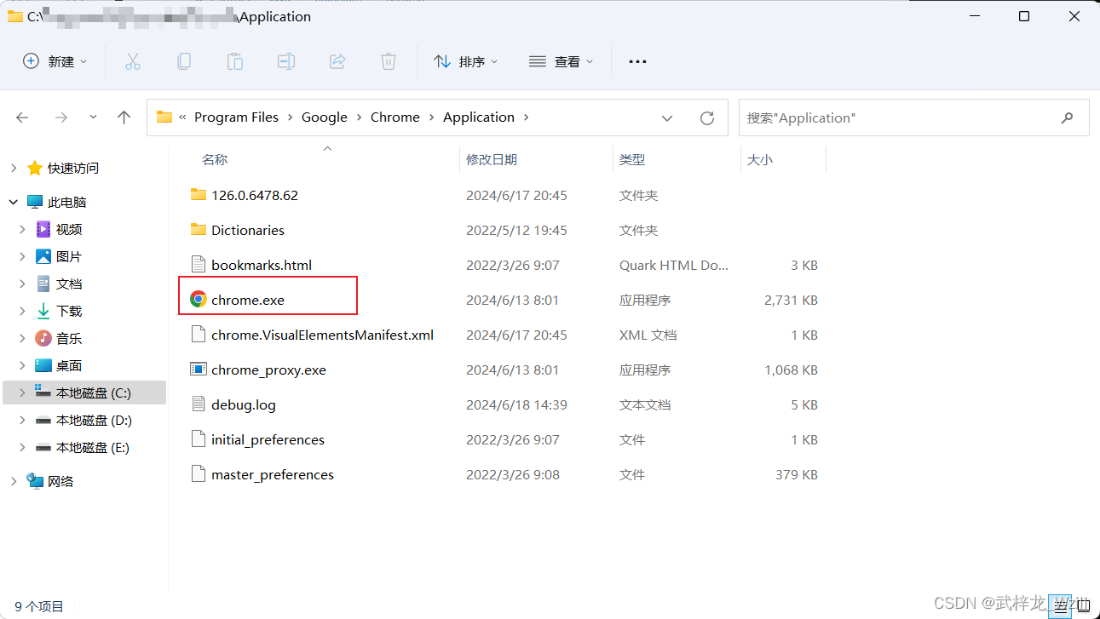Click 2024/6/18 14:39 date cell
The width and height of the screenshot is (1100, 619).
(x=516, y=404)
